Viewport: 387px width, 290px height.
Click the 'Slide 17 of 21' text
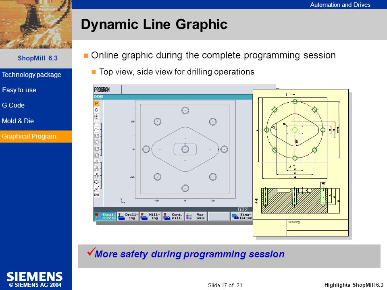(x=225, y=285)
